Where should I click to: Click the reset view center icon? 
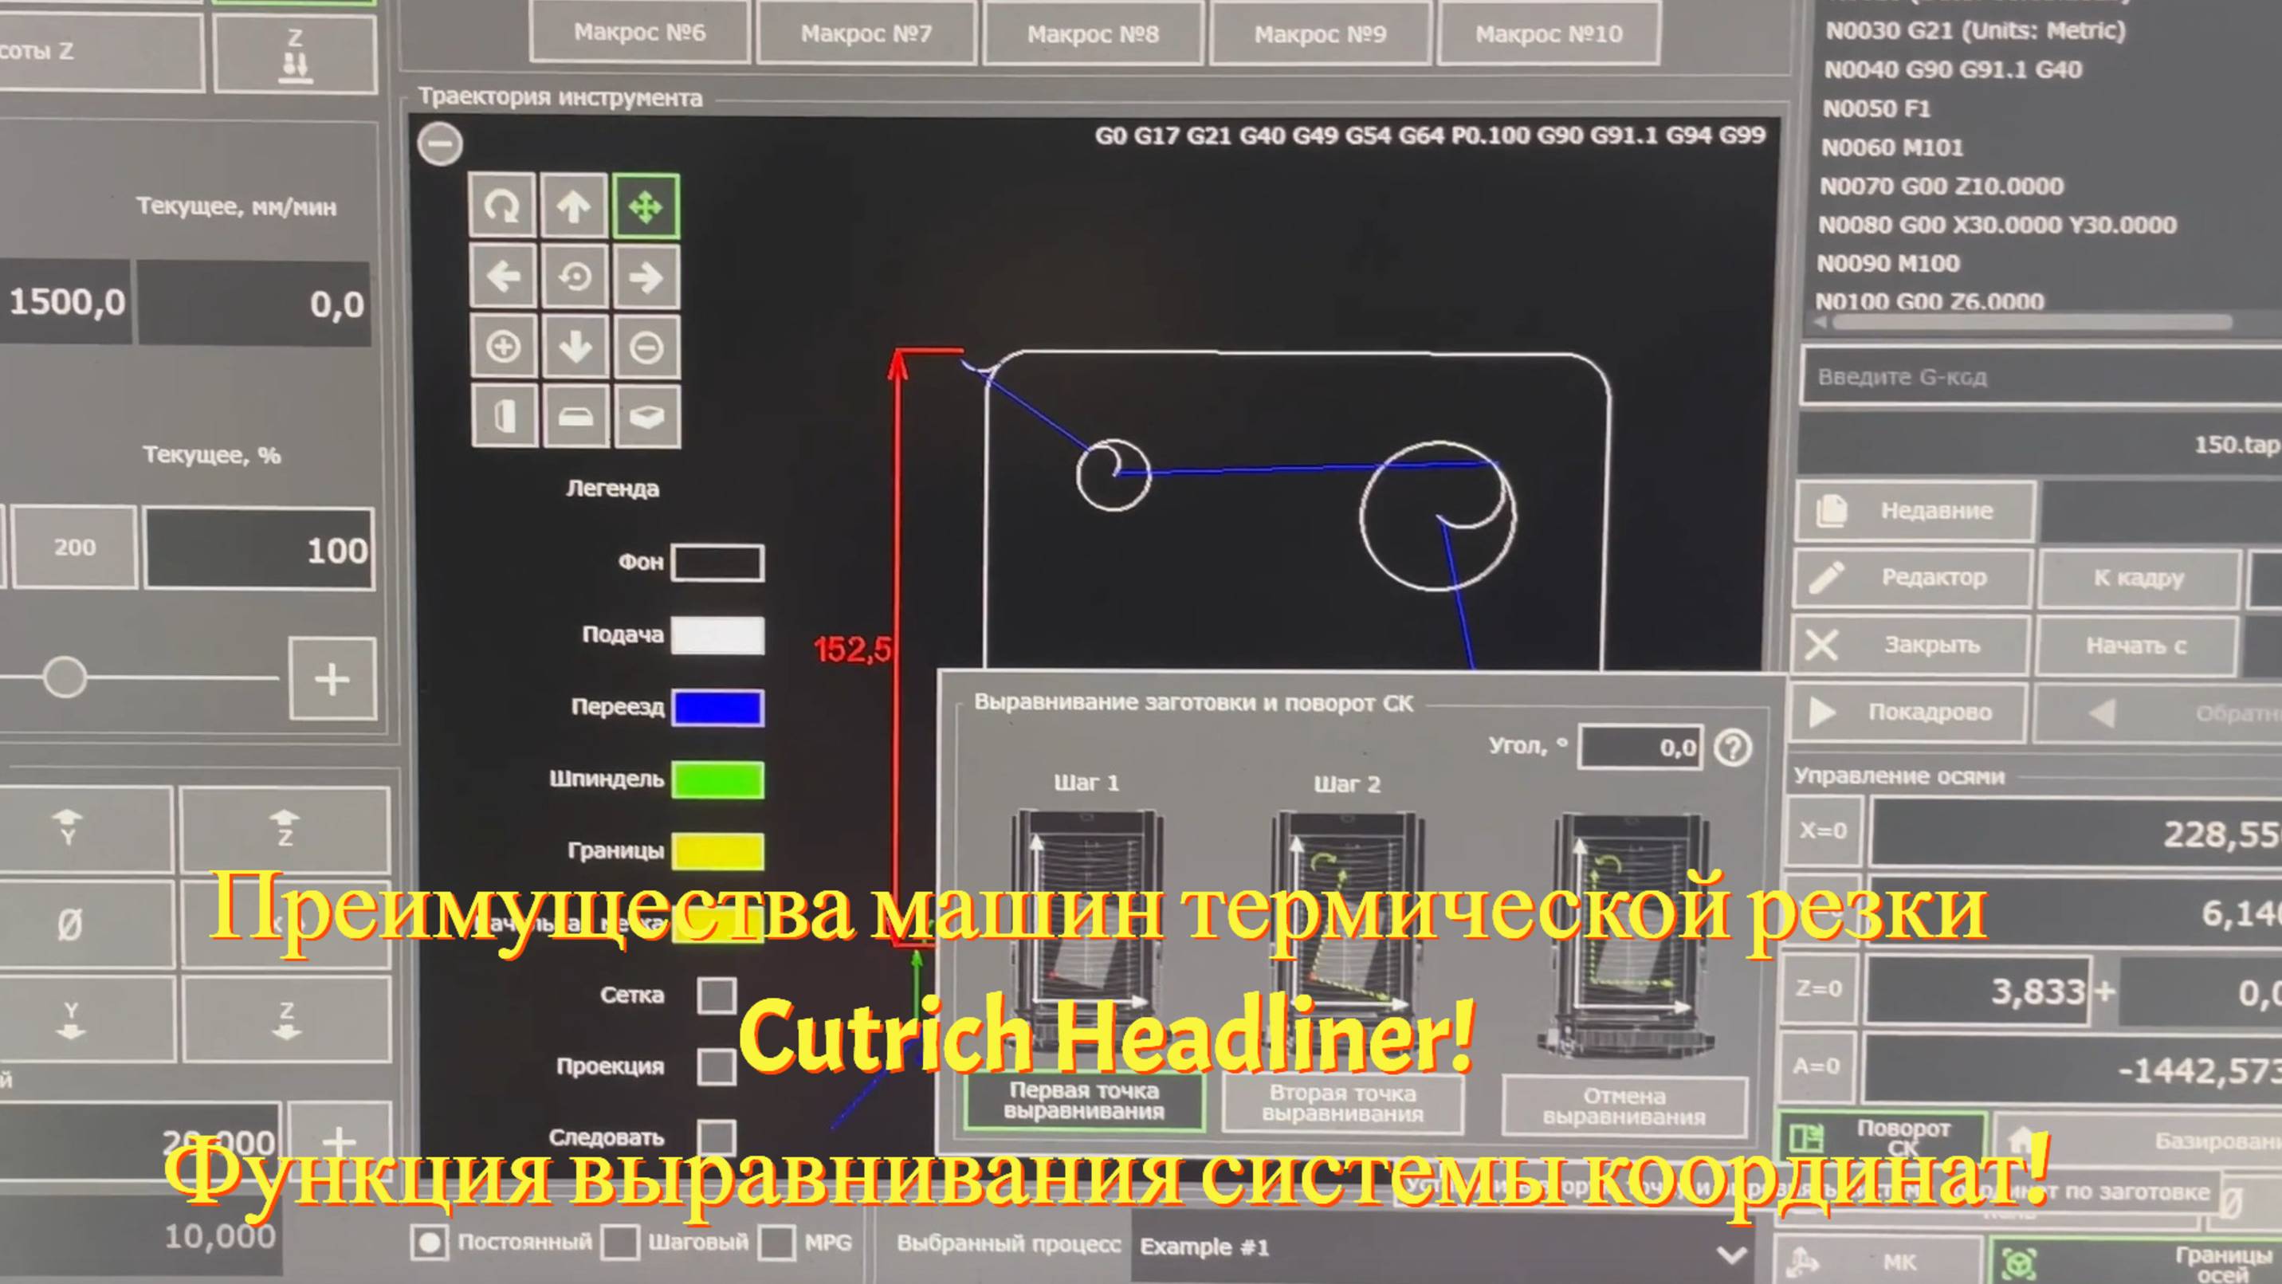click(x=574, y=277)
